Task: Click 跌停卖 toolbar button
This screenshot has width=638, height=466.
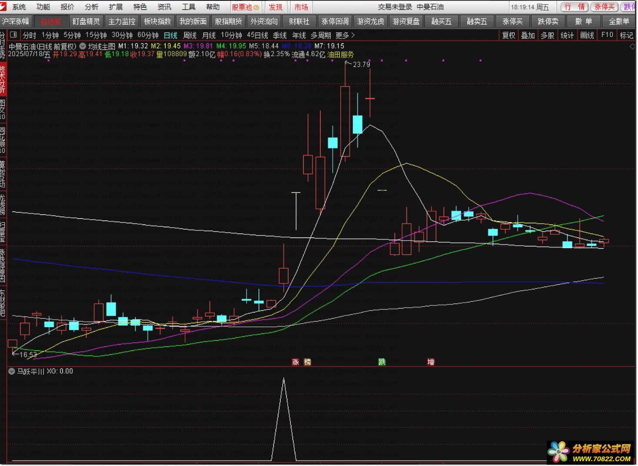Action: (548, 21)
